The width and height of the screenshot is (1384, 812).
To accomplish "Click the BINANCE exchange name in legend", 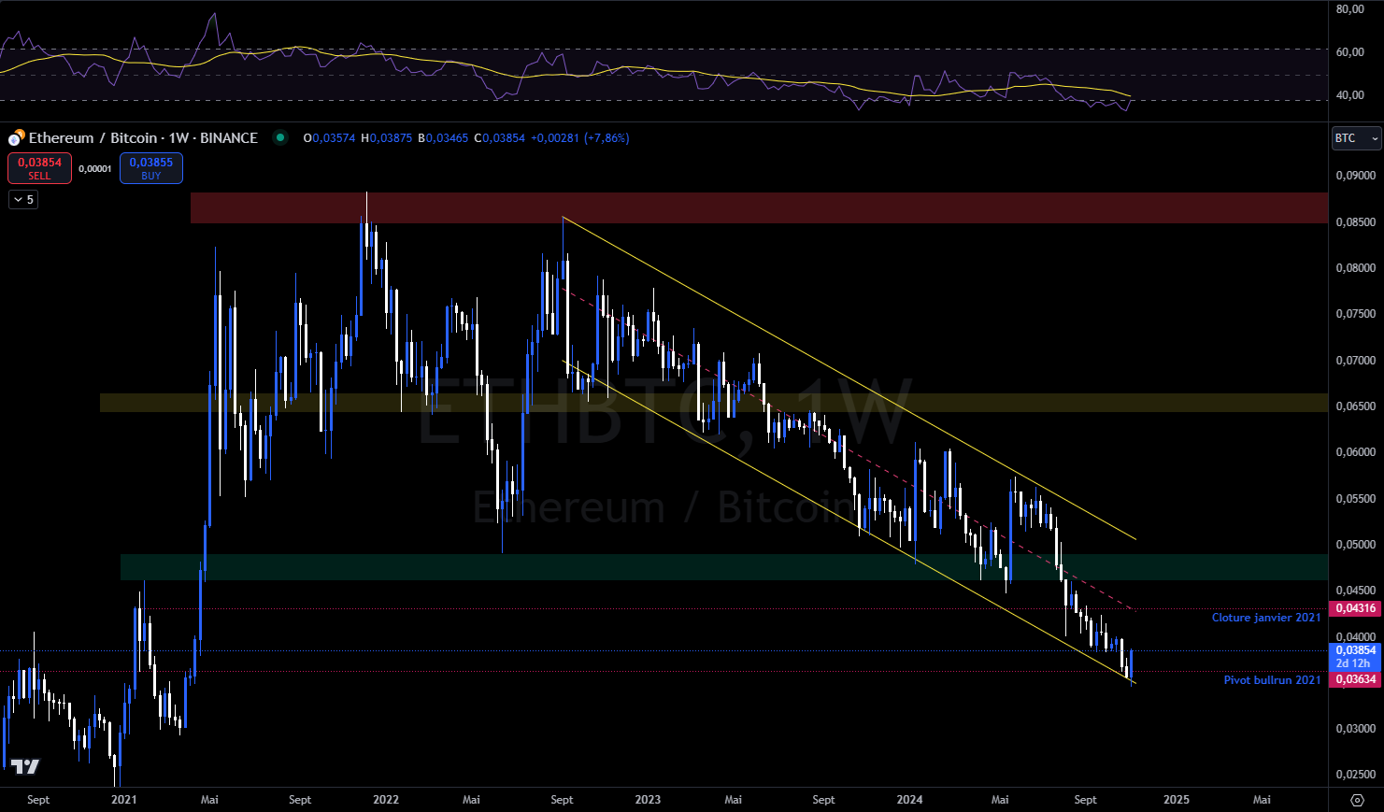I will point(228,137).
